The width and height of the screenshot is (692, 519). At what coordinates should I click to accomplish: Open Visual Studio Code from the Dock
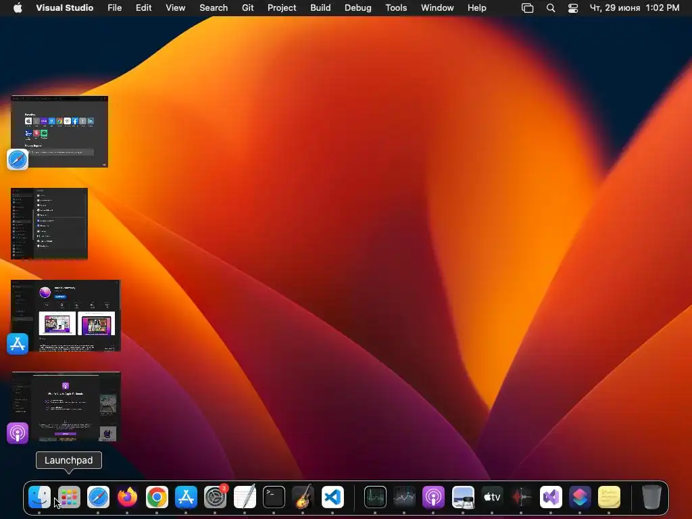[x=332, y=497]
